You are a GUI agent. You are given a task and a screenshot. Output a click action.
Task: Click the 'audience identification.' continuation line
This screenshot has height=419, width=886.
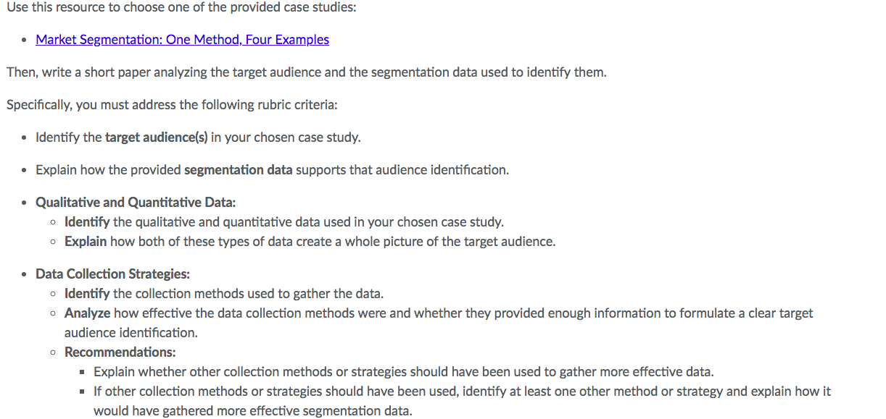pyautogui.click(x=131, y=333)
